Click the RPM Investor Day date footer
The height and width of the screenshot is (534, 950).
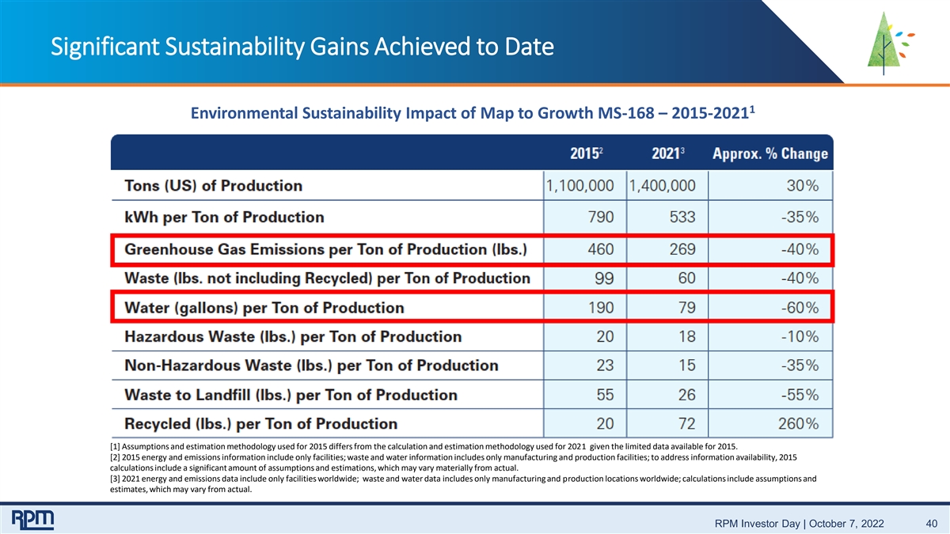pos(800,525)
